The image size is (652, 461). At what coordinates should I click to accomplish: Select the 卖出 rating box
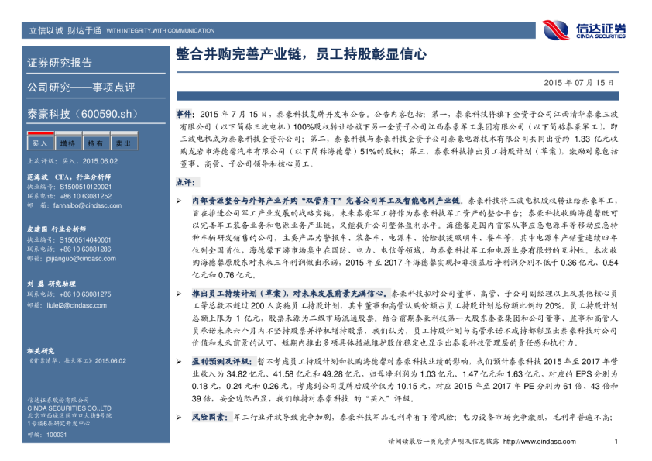122,143
